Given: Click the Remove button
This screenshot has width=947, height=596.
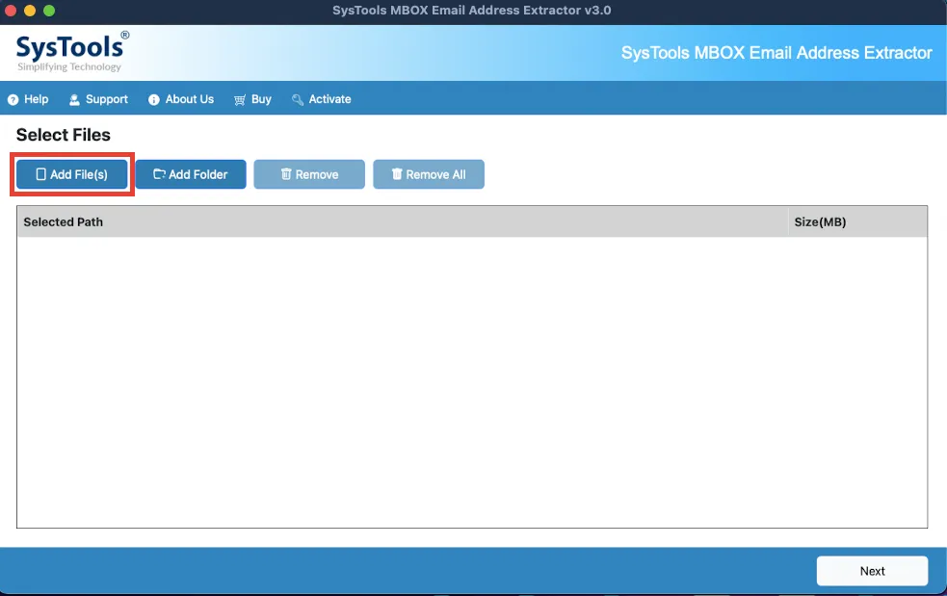Looking at the screenshot, I should point(309,174).
